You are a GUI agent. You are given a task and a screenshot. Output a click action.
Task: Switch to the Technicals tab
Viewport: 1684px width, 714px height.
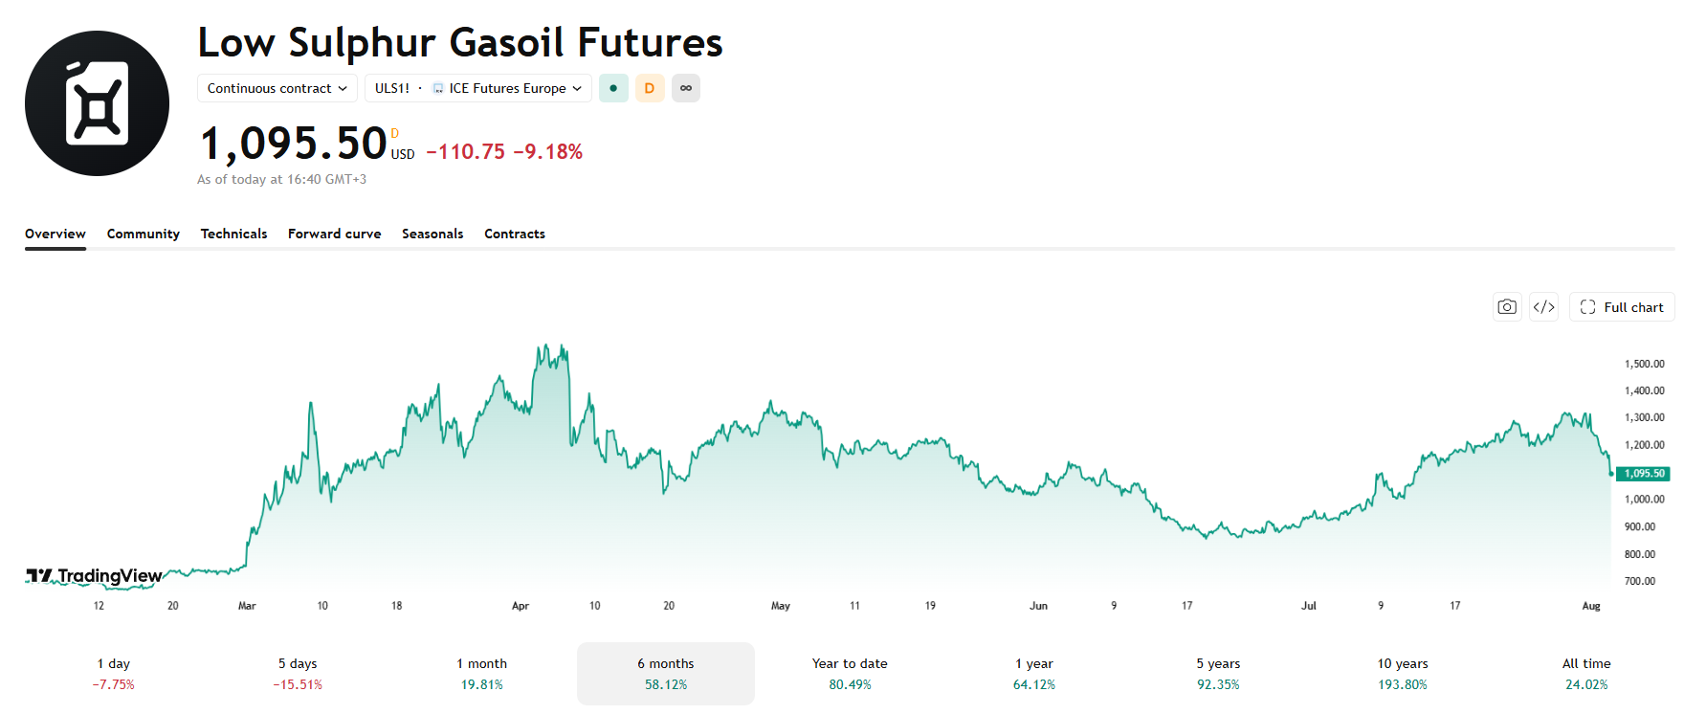(x=233, y=234)
